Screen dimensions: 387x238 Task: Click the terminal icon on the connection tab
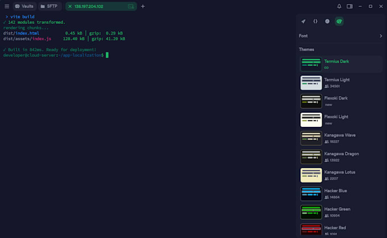131,6
